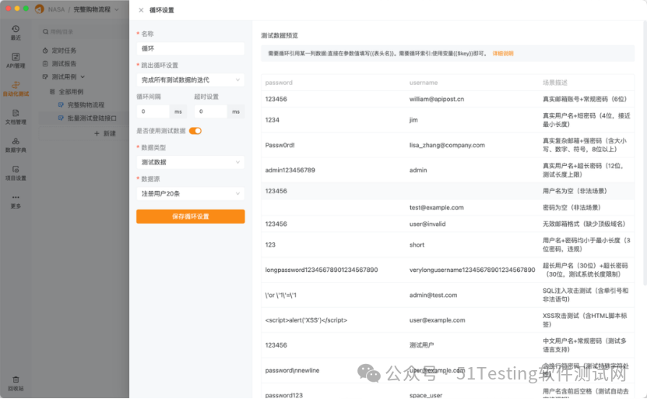Image resolution: width=647 pixels, height=399 pixels.
Task: Open the 最近 recent icon in sidebar
Action: click(x=16, y=29)
